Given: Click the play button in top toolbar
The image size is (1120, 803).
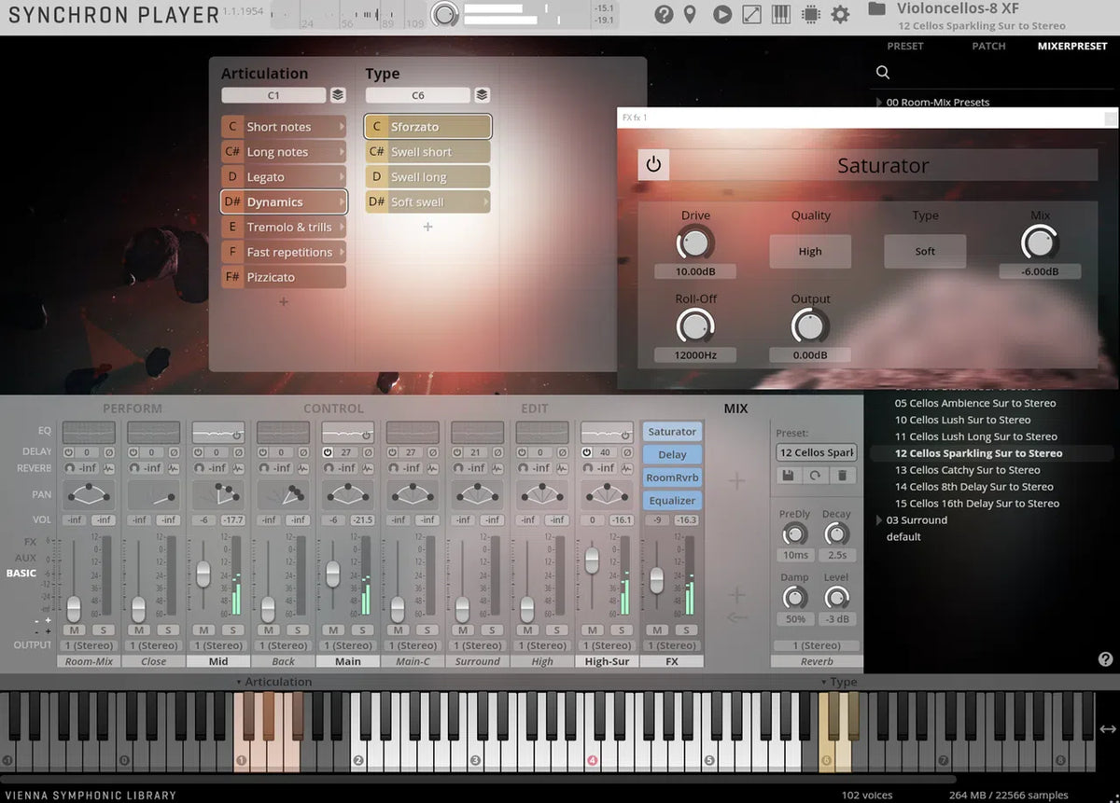Looking at the screenshot, I should pyautogui.click(x=721, y=14).
